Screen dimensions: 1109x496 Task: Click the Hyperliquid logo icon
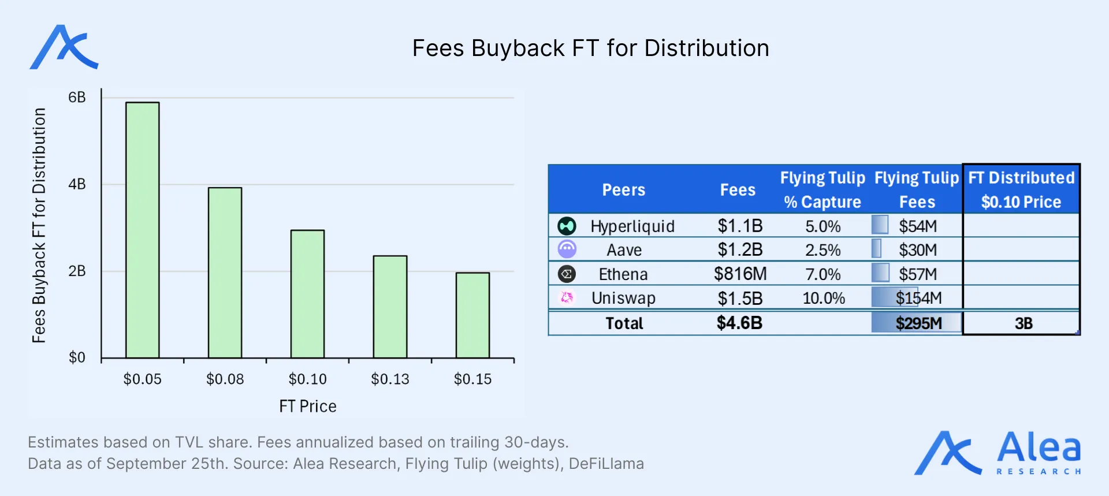pyautogui.click(x=567, y=226)
